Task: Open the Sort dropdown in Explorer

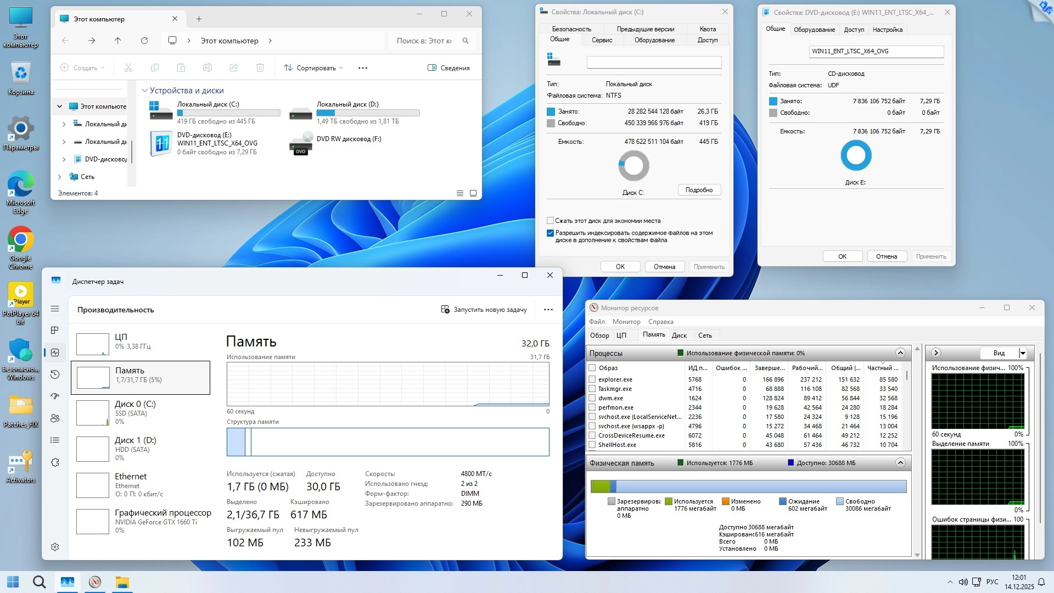Action: pos(313,68)
